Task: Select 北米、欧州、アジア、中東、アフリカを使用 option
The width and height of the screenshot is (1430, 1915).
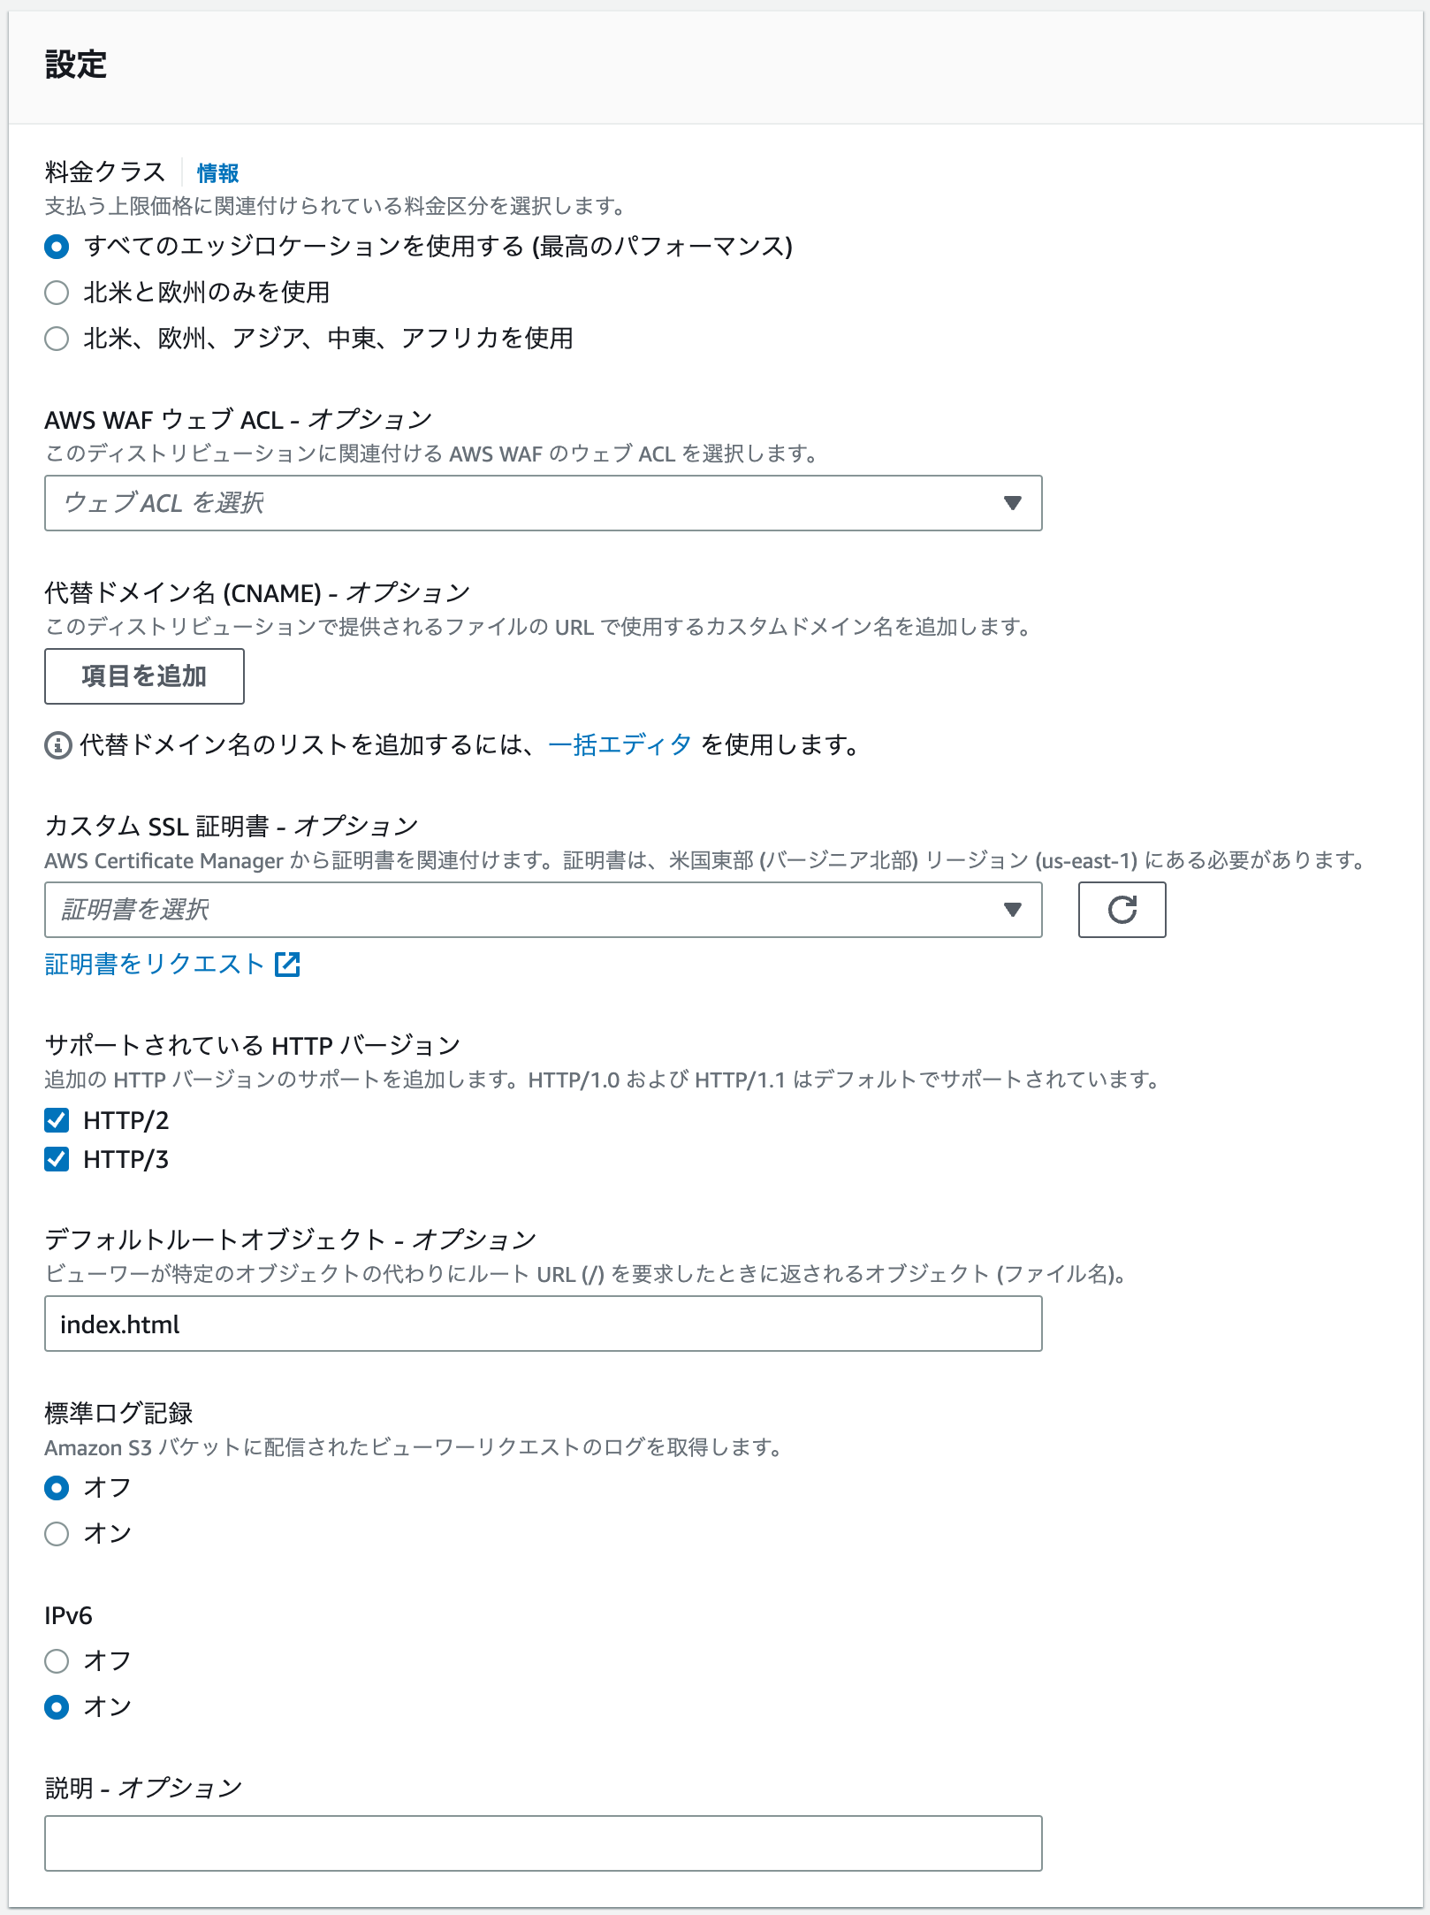Action: (57, 339)
